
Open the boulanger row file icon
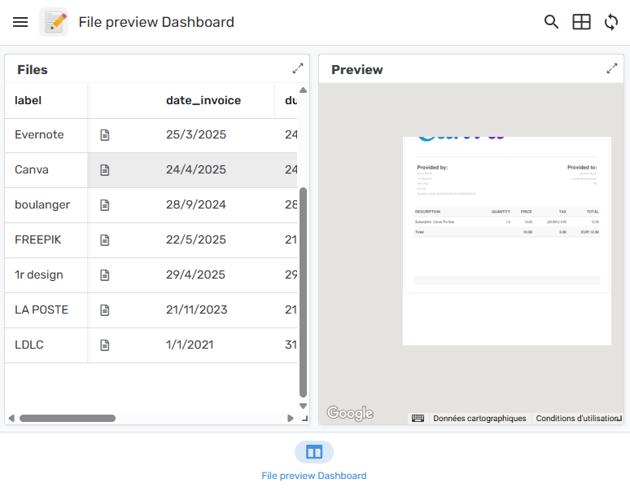(104, 205)
